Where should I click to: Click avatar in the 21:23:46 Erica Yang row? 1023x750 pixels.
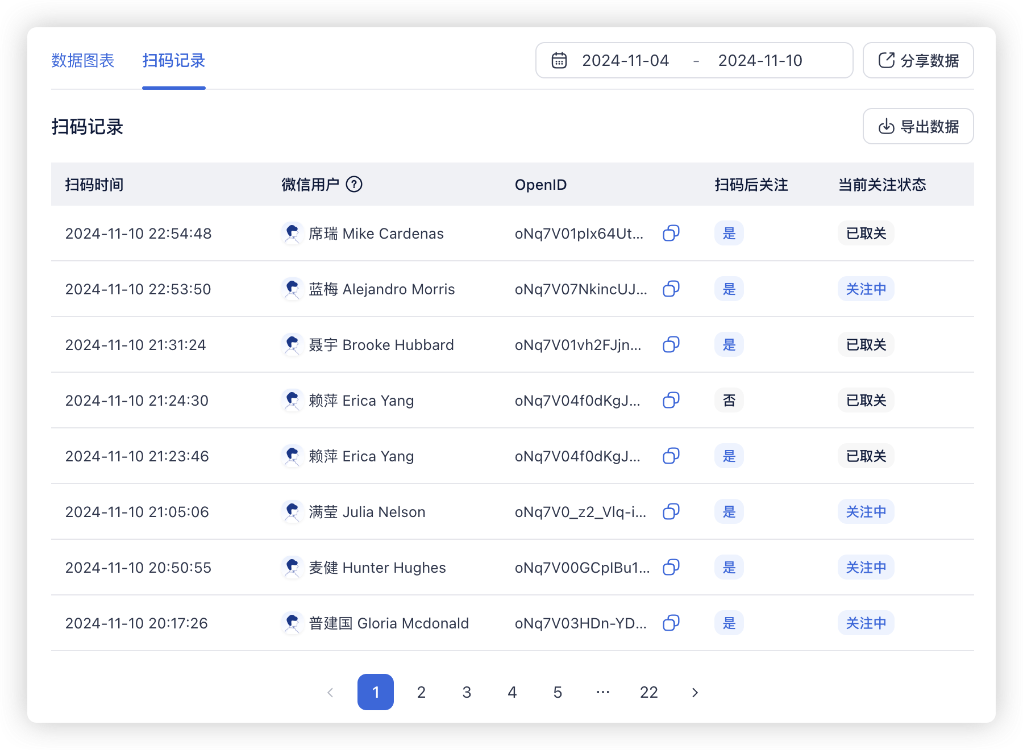292,456
